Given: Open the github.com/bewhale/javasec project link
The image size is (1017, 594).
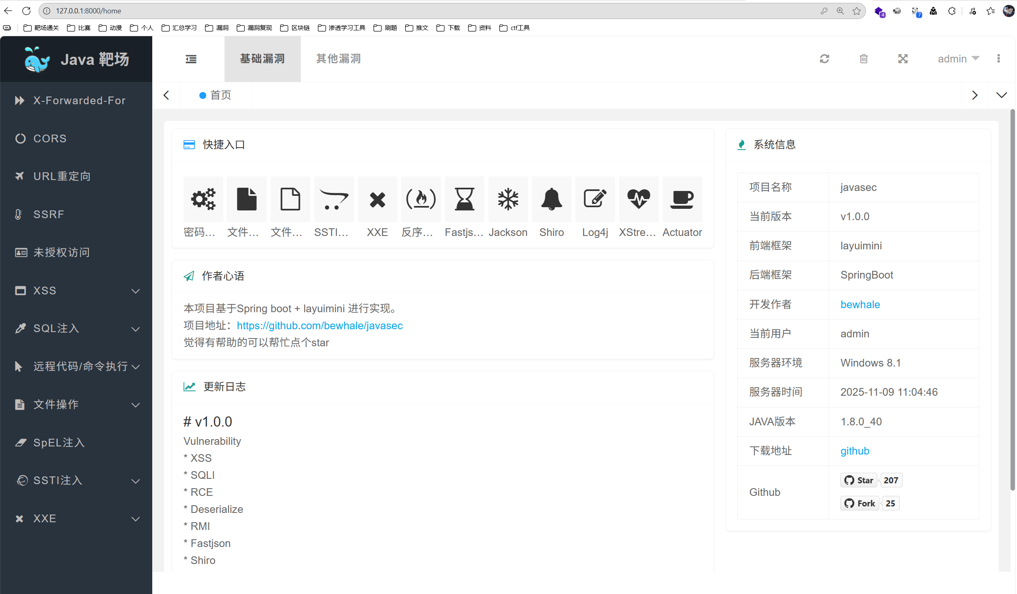Looking at the screenshot, I should coord(320,326).
